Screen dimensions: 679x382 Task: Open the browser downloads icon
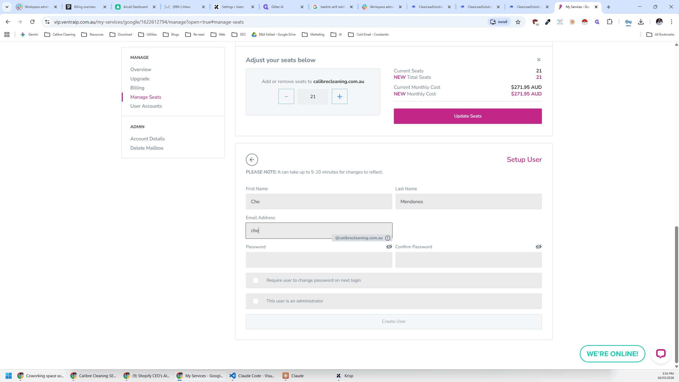point(641,22)
